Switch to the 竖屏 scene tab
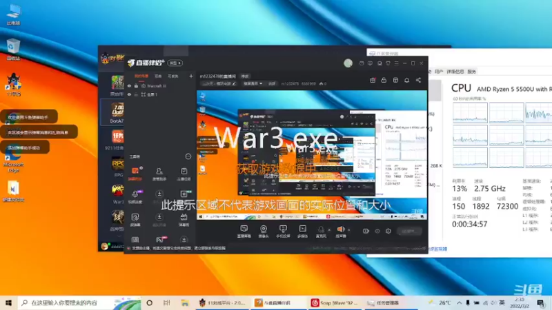Viewport: 552px width, 310px height. (158, 76)
